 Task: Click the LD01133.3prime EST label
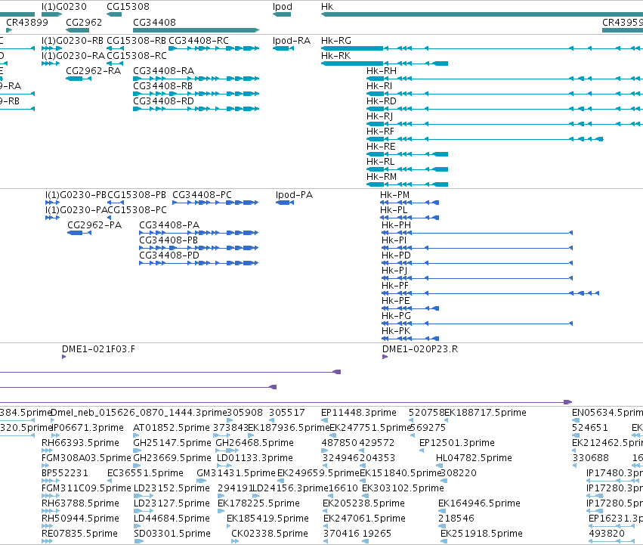(255, 458)
